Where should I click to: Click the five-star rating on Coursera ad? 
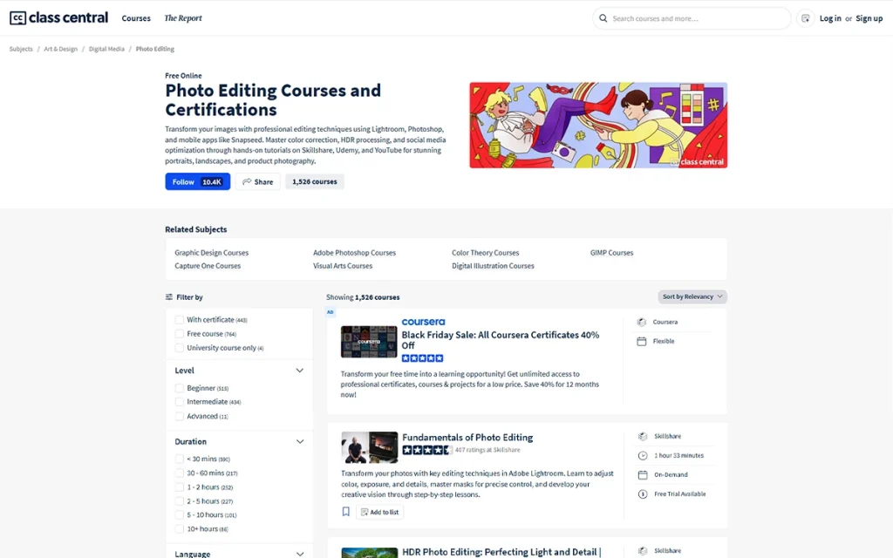click(423, 358)
